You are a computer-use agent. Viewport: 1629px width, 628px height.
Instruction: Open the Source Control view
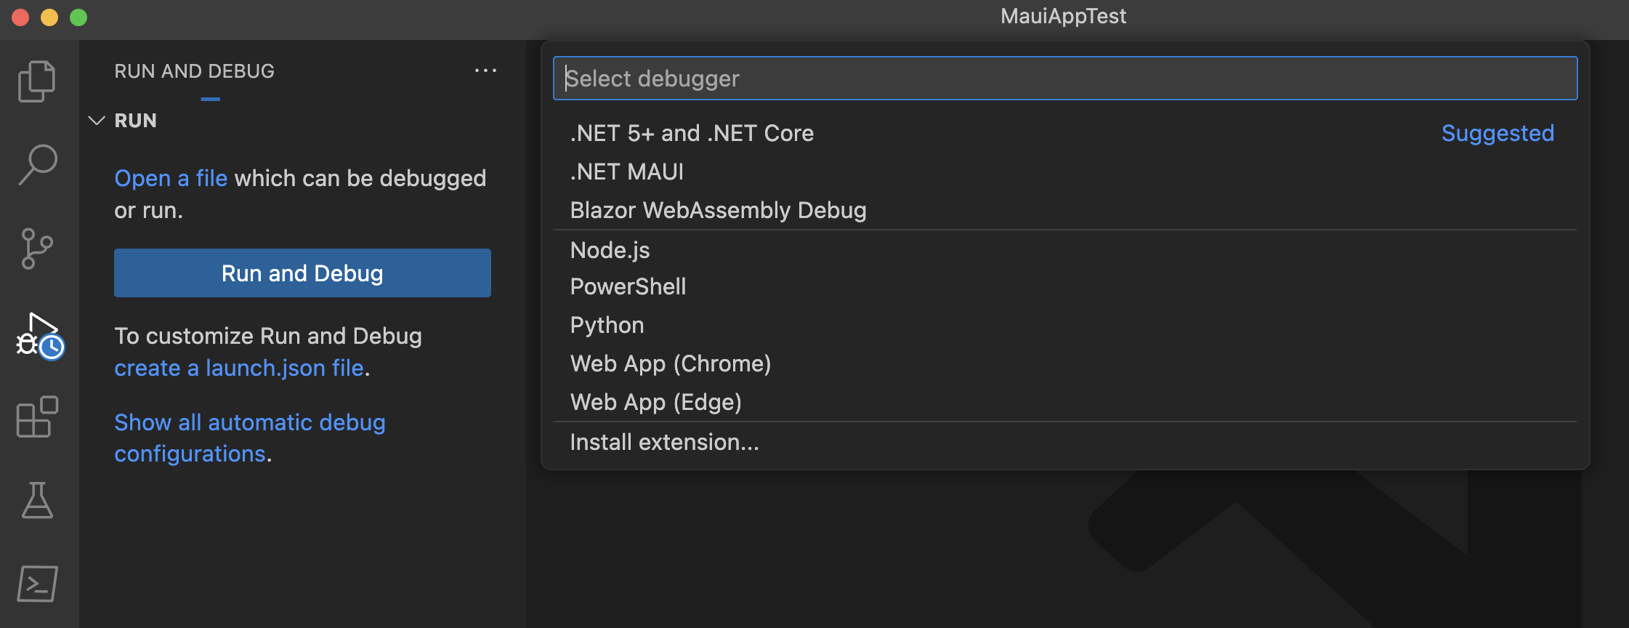pos(38,249)
